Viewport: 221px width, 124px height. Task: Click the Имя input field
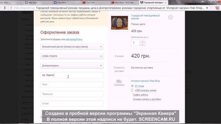pos(72,84)
